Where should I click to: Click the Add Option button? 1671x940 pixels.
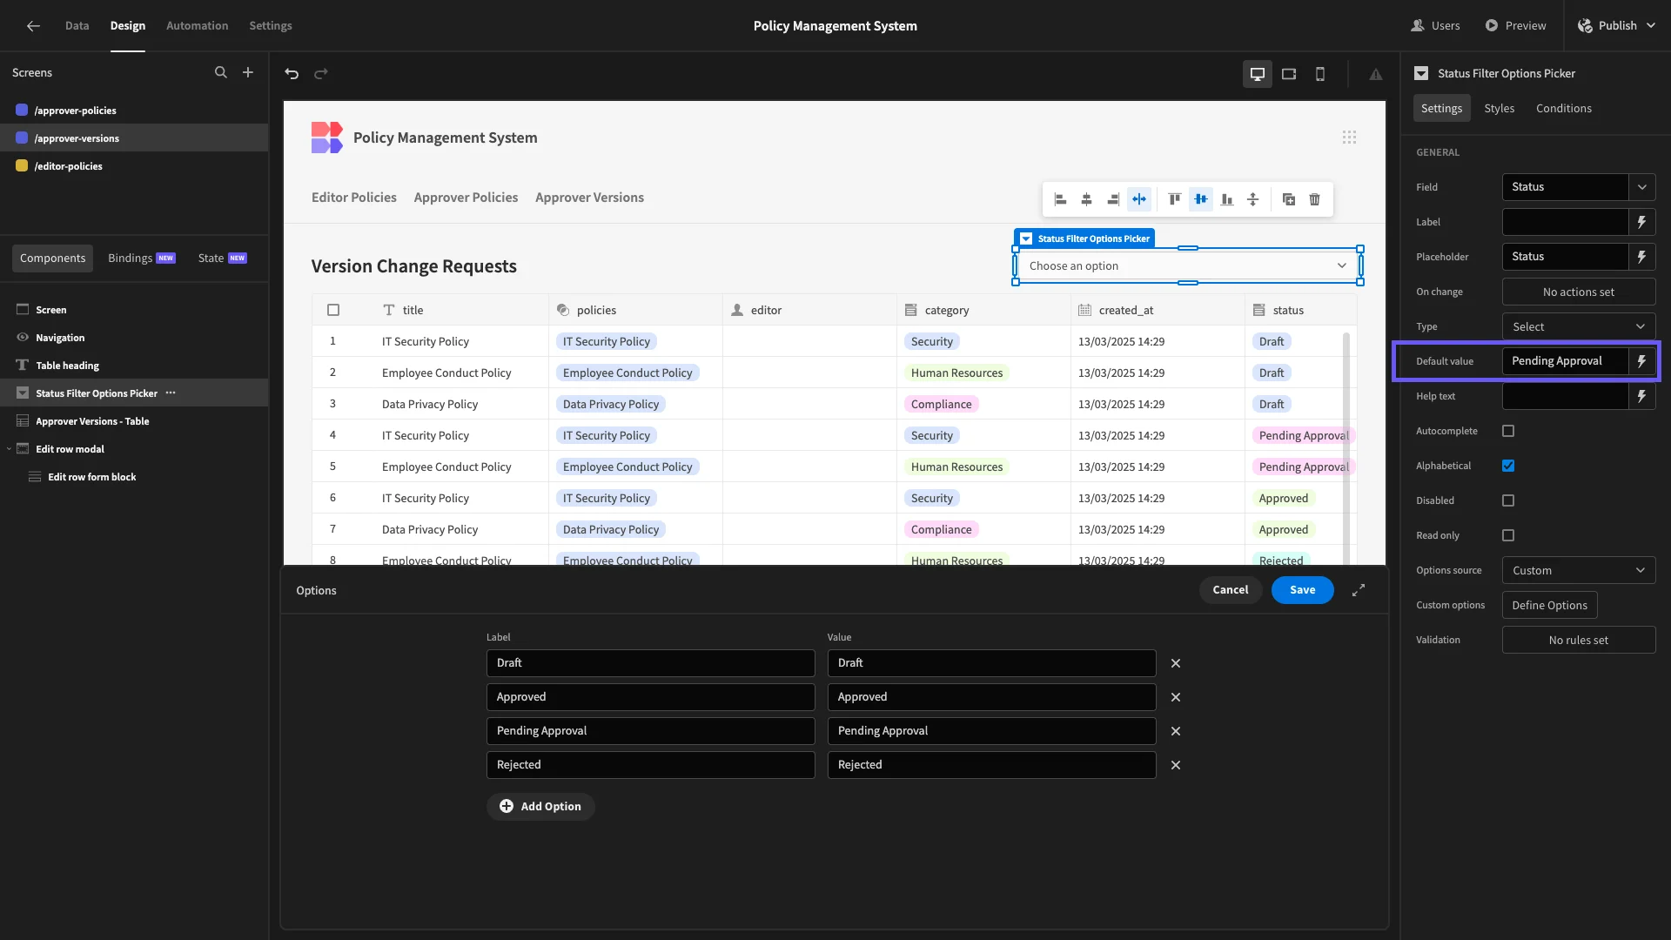[540, 807]
